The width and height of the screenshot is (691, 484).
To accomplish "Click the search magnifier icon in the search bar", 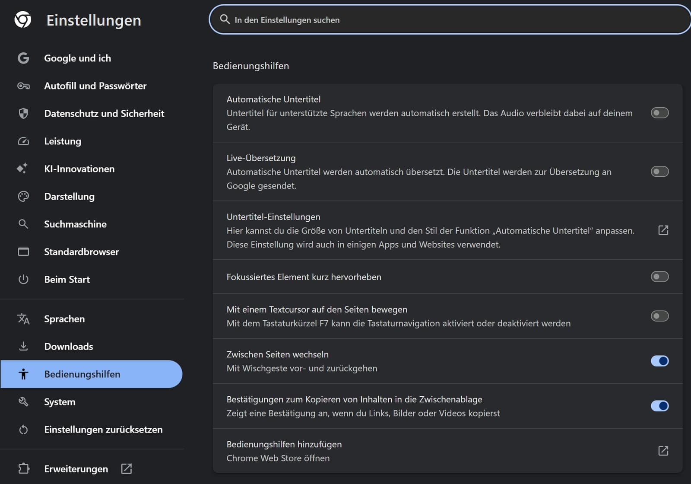I will point(225,19).
